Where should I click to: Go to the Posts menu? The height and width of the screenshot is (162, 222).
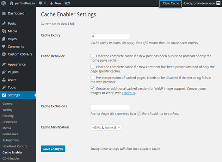pyautogui.click(x=12, y=24)
